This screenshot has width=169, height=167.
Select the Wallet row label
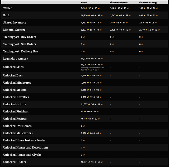7,8
